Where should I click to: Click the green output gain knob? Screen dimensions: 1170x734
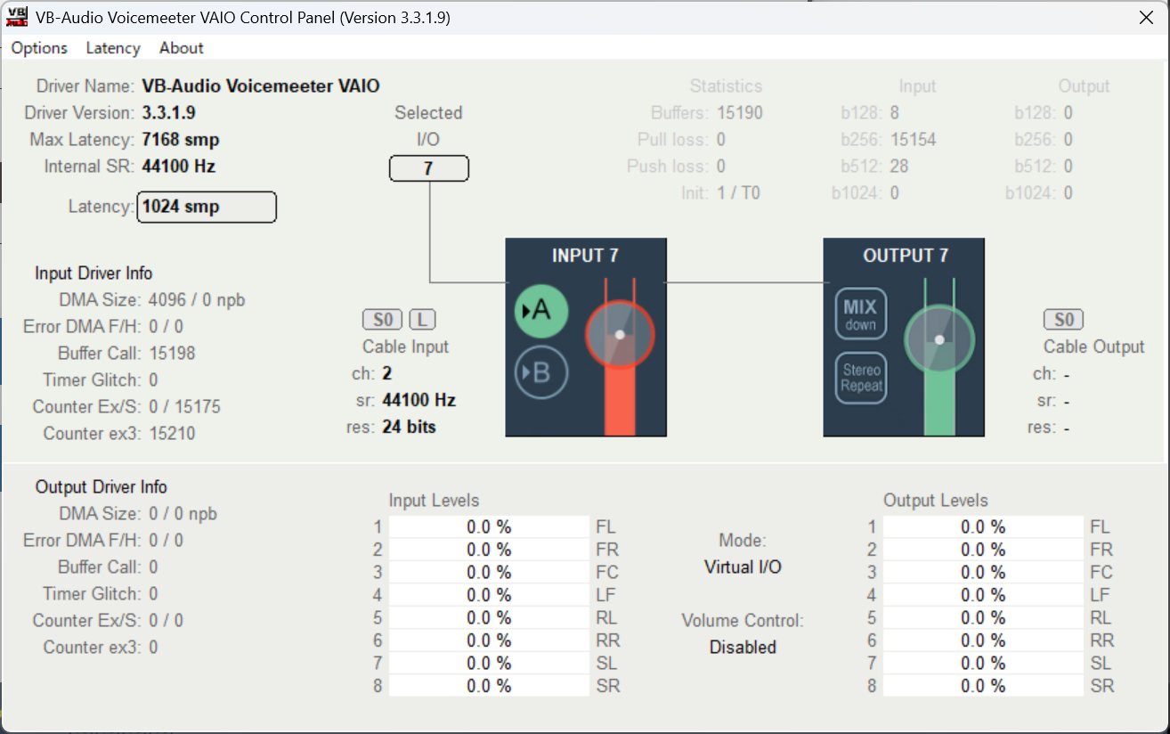[939, 339]
